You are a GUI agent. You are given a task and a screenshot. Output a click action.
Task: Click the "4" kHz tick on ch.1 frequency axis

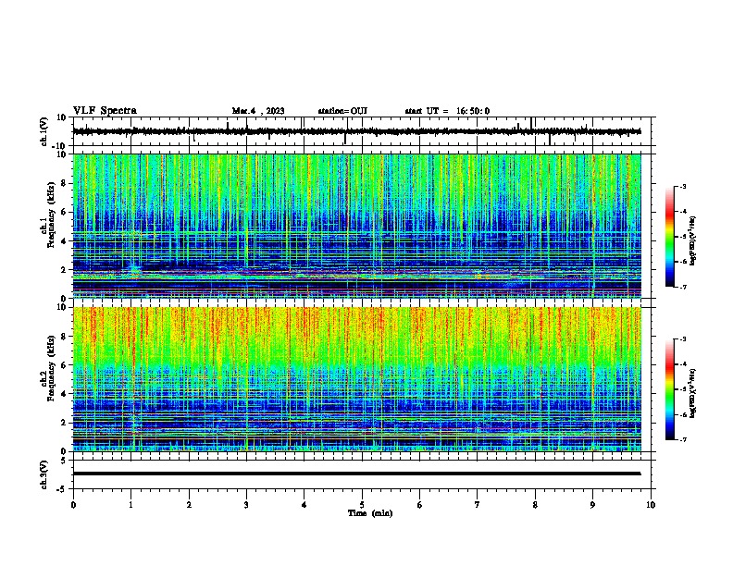pyautogui.click(x=64, y=241)
